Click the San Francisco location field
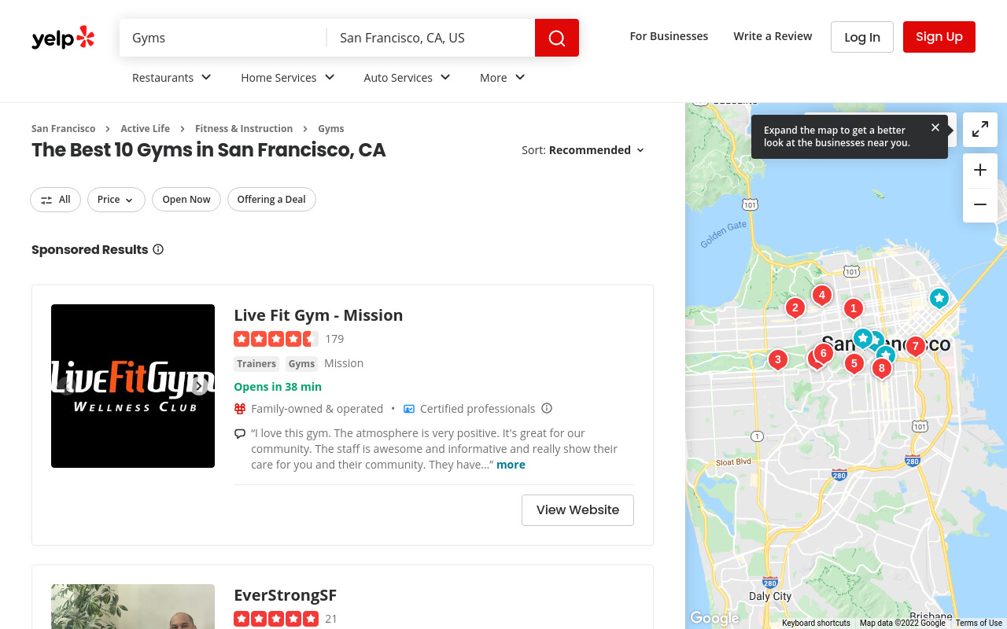Image resolution: width=1007 pixels, height=629 pixels. (431, 38)
